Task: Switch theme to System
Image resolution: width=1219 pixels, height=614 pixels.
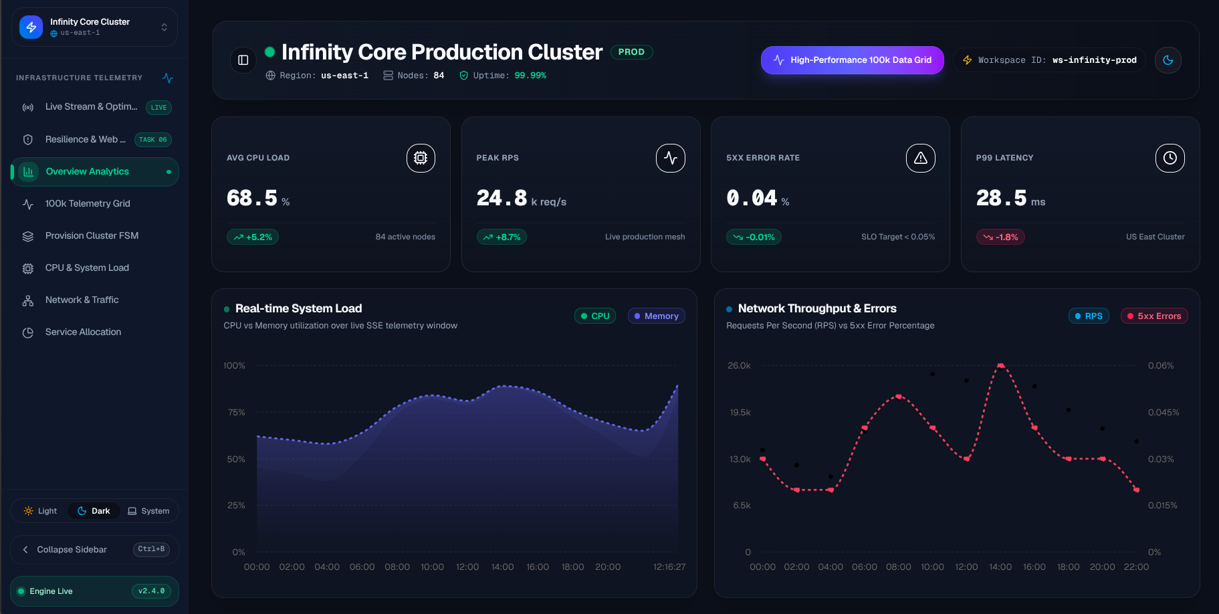Action: tap(148, 511)
